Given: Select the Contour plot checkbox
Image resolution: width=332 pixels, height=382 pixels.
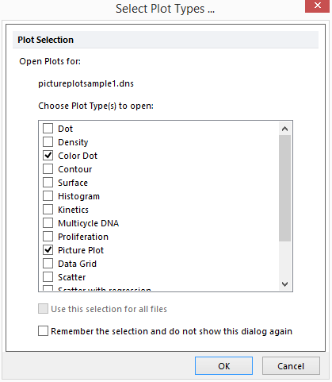Looking at the screenshot, I should tap(48, 169).
